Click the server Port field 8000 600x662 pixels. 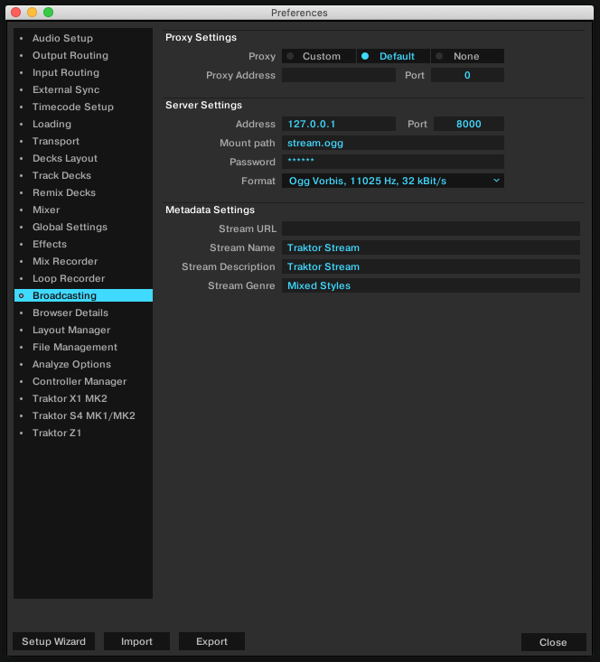pos(469,124)
